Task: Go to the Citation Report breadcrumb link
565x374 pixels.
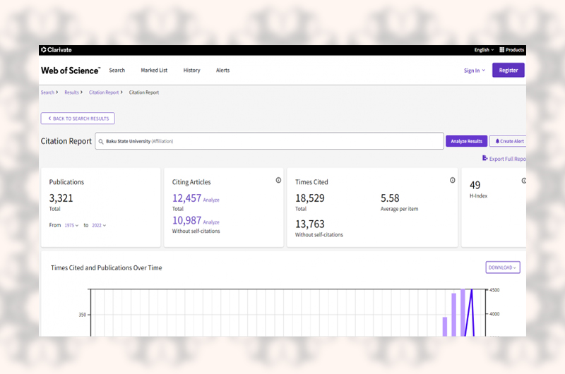Action: pos(104,92)
